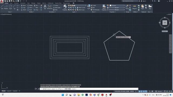
Task: Toggle layer on/off lightbulb icon
Action: pos(69,5)
